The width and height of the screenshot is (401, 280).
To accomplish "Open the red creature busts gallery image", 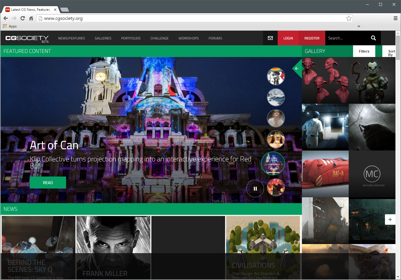I will pos(325,80).
